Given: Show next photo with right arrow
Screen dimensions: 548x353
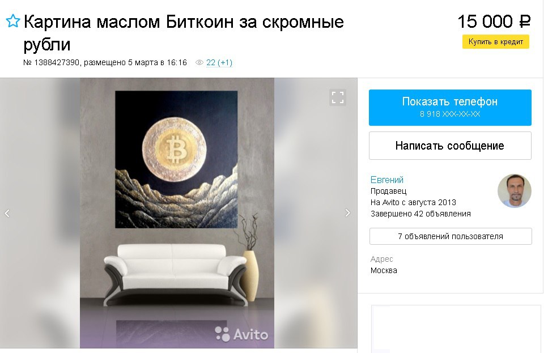Looking at the screenshot, I should [x=347, y=213].
